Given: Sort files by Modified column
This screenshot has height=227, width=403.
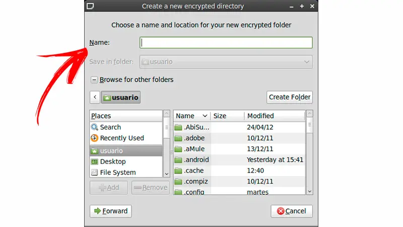Looking at the screenshot, I should [x=275, y=116].
